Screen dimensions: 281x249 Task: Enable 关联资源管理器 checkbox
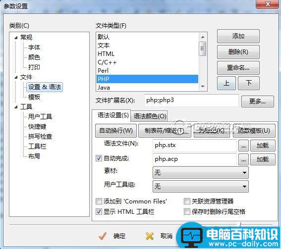[x=187, y=201]
